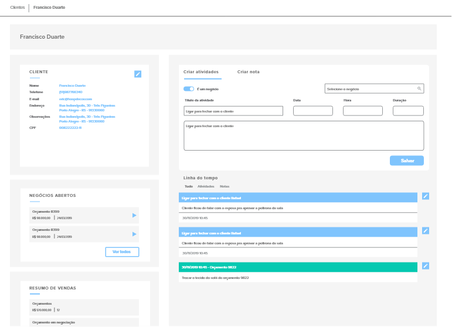Click the Hora input field

362,111
